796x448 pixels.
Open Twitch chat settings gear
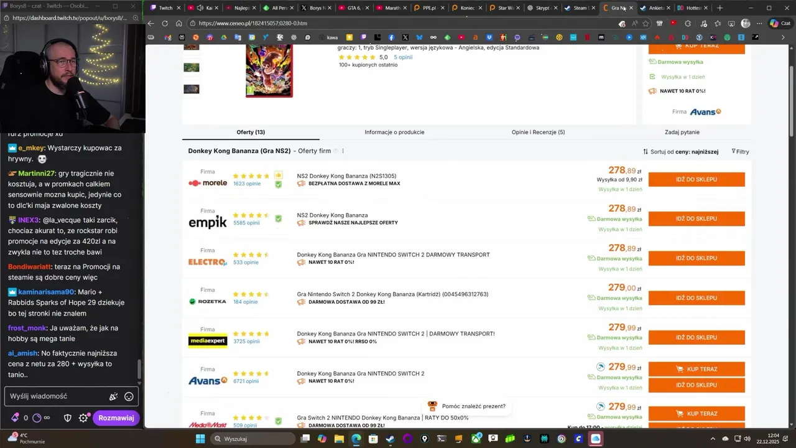(83, 418)
